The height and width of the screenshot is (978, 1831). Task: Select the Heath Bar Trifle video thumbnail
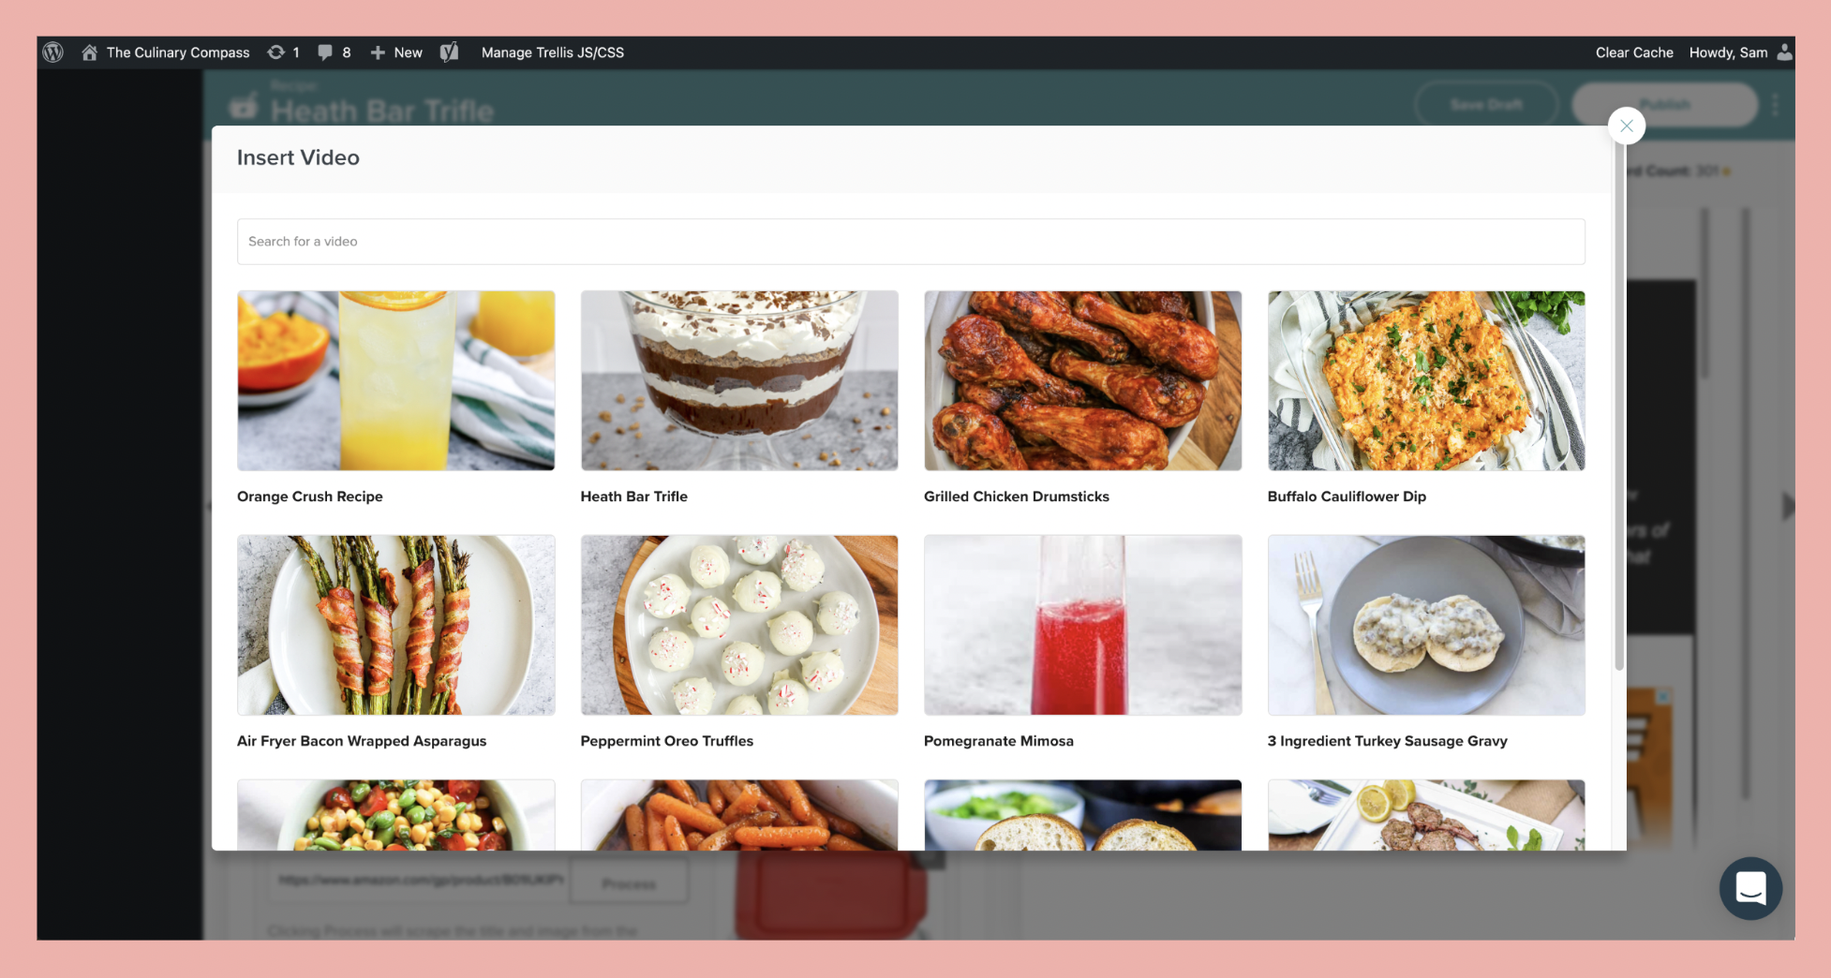point(739,380)
